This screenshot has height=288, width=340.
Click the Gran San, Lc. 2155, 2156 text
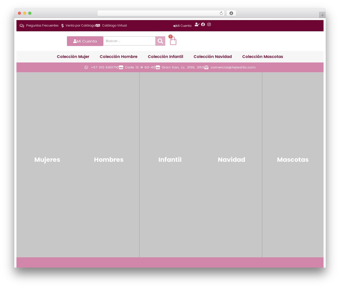point(183,67)
